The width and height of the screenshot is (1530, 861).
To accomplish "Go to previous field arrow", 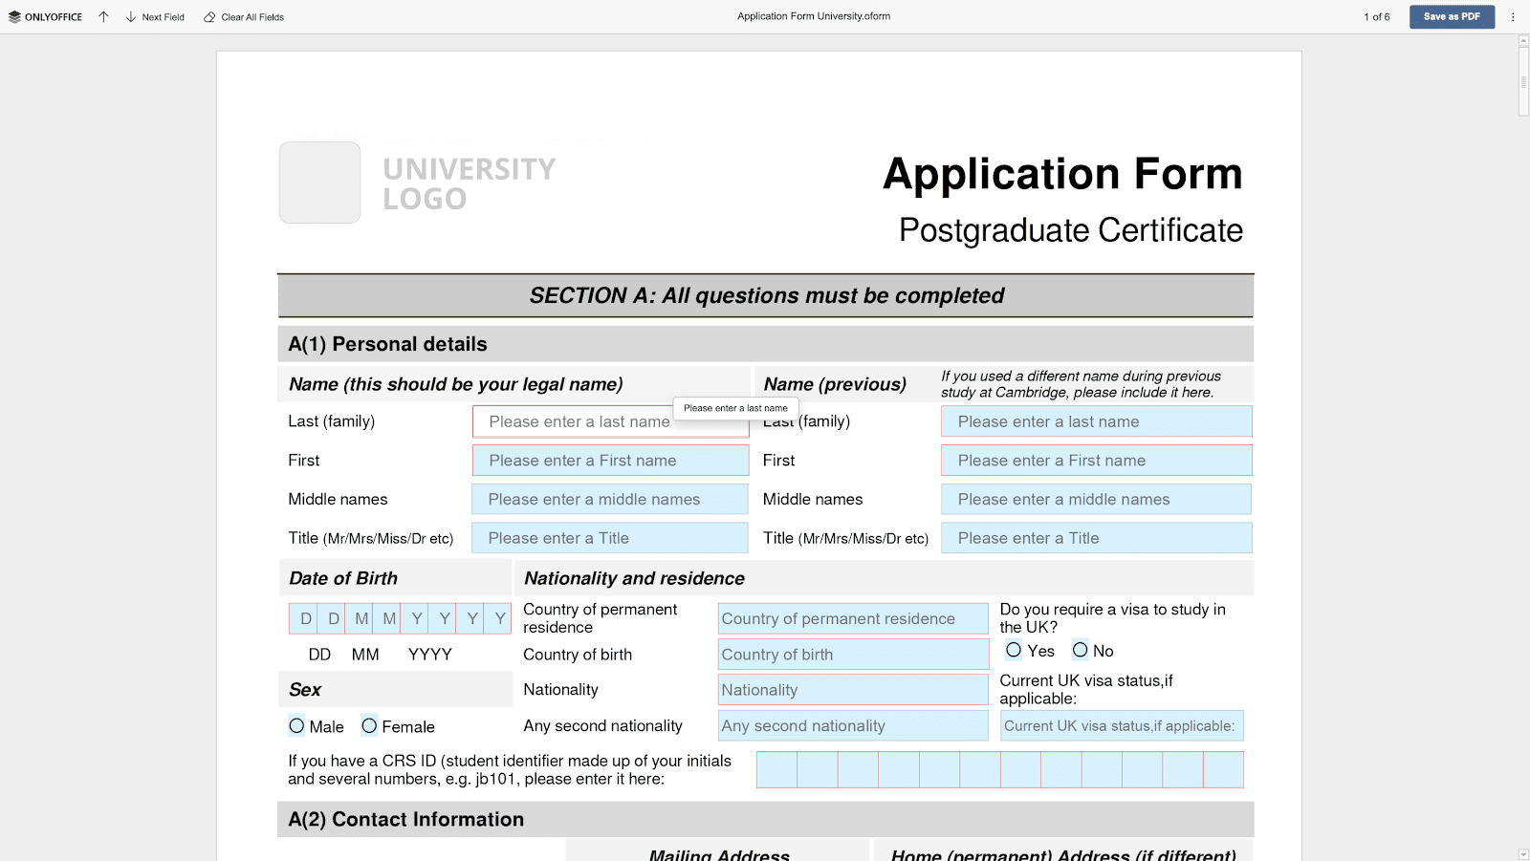I will tap(103, 17).
